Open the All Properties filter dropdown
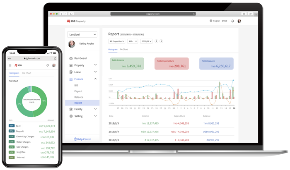This screenshot has width=290, height=170. pos(117,41)
